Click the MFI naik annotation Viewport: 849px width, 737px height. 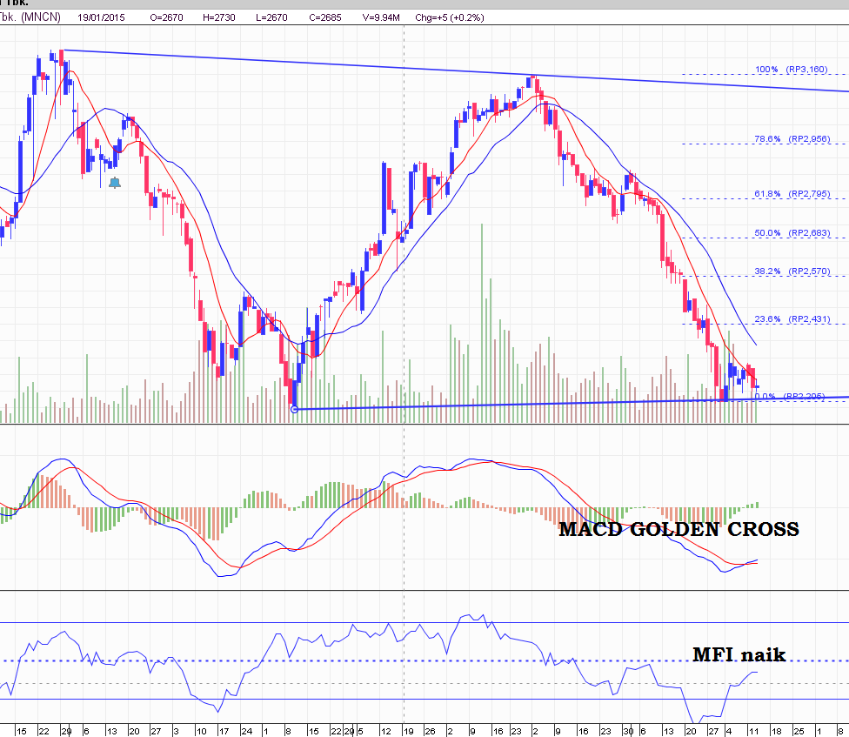(x=739, y=655)
